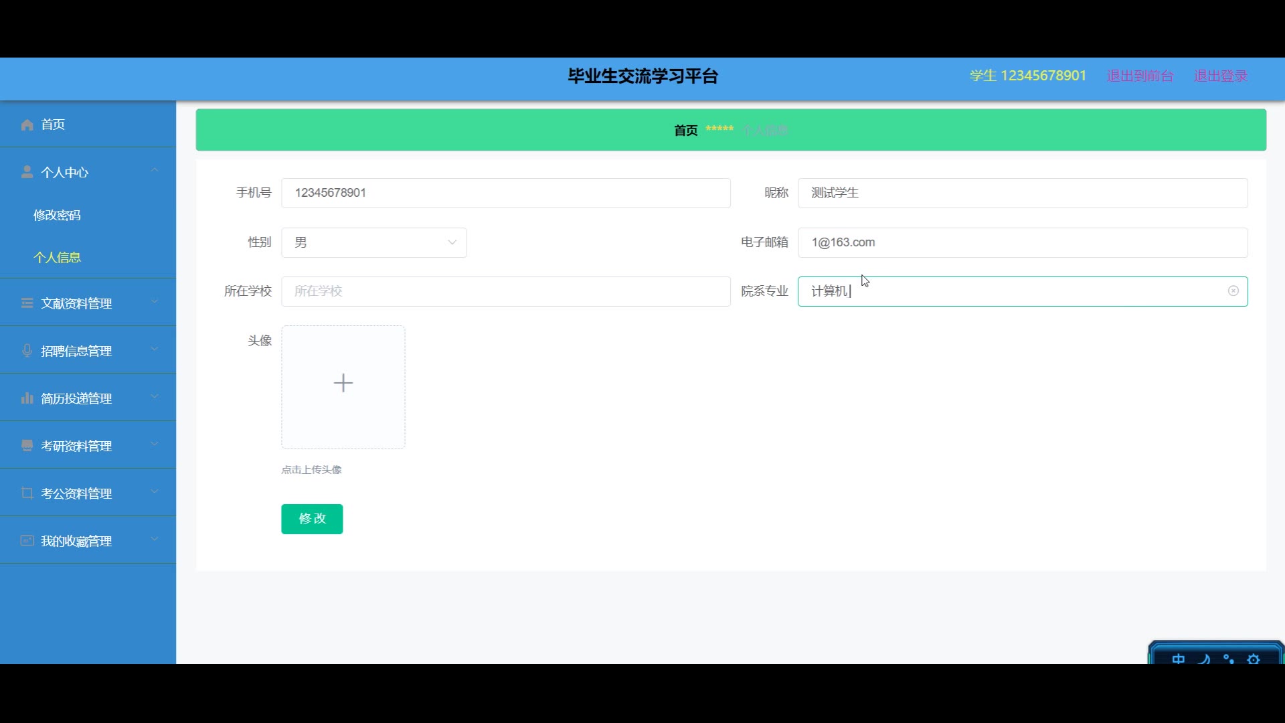Click the card icon next to 我的收藏管理
The image size is (1285, 723).
pos(27,541)
